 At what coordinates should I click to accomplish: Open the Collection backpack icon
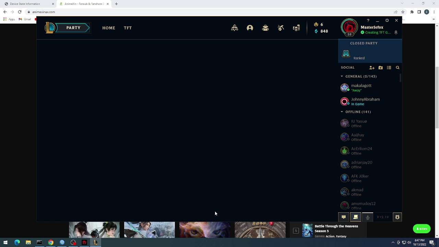[x=265, y=28]
